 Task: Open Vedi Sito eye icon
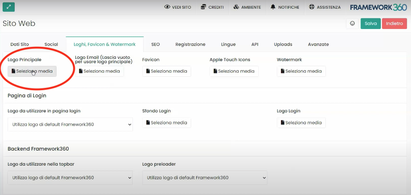click(x=167, y=7)
